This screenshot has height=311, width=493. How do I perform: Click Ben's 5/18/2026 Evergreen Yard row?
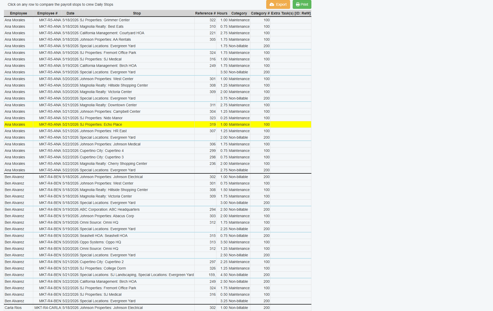coord(158,203)
